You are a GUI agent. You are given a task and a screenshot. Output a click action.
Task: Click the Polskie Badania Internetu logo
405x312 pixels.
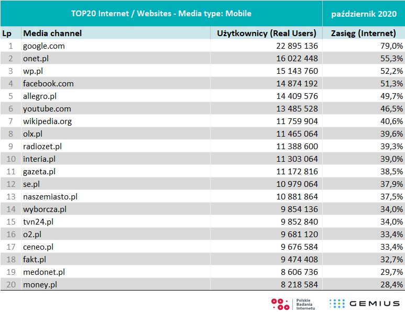pyautogui.click(x=292, y=303)
